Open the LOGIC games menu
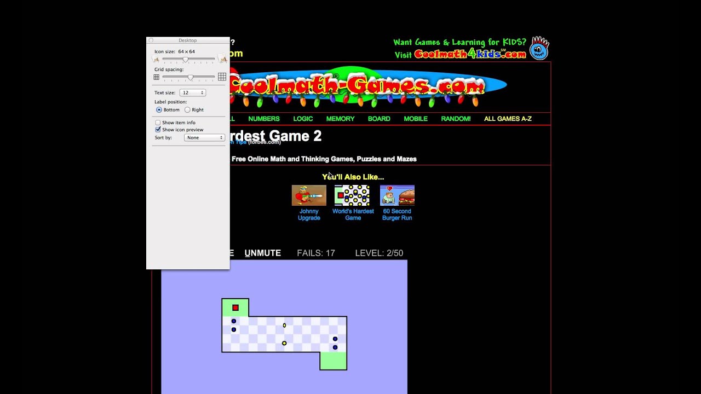701x394 pixels. (x=303, y=119)
